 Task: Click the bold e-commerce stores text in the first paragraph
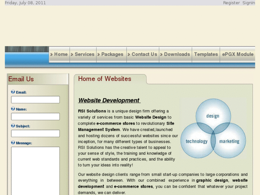tap(116, 123)
